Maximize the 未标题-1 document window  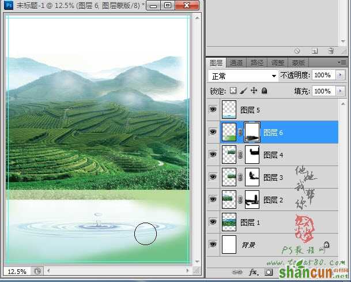tap(168, 5)
